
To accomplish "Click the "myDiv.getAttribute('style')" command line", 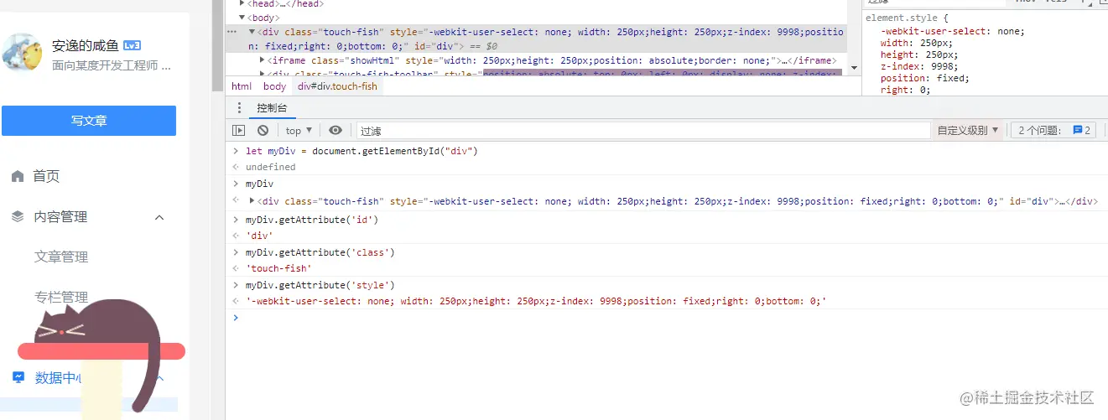I will (320, 285).
